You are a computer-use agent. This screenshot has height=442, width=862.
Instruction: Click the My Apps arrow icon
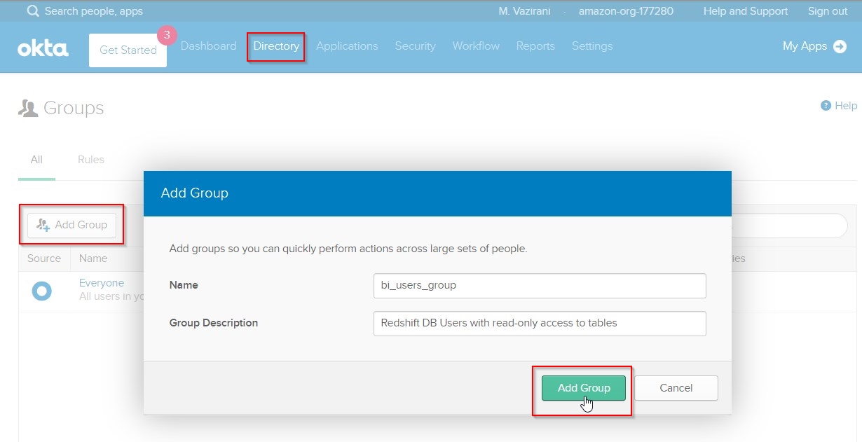(840, 46)
